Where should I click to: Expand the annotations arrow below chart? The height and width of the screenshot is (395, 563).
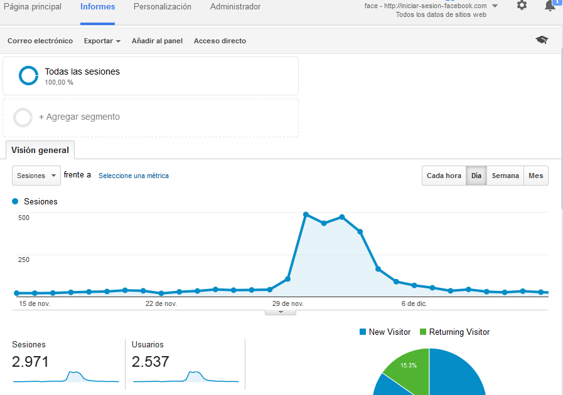point(281,312)
